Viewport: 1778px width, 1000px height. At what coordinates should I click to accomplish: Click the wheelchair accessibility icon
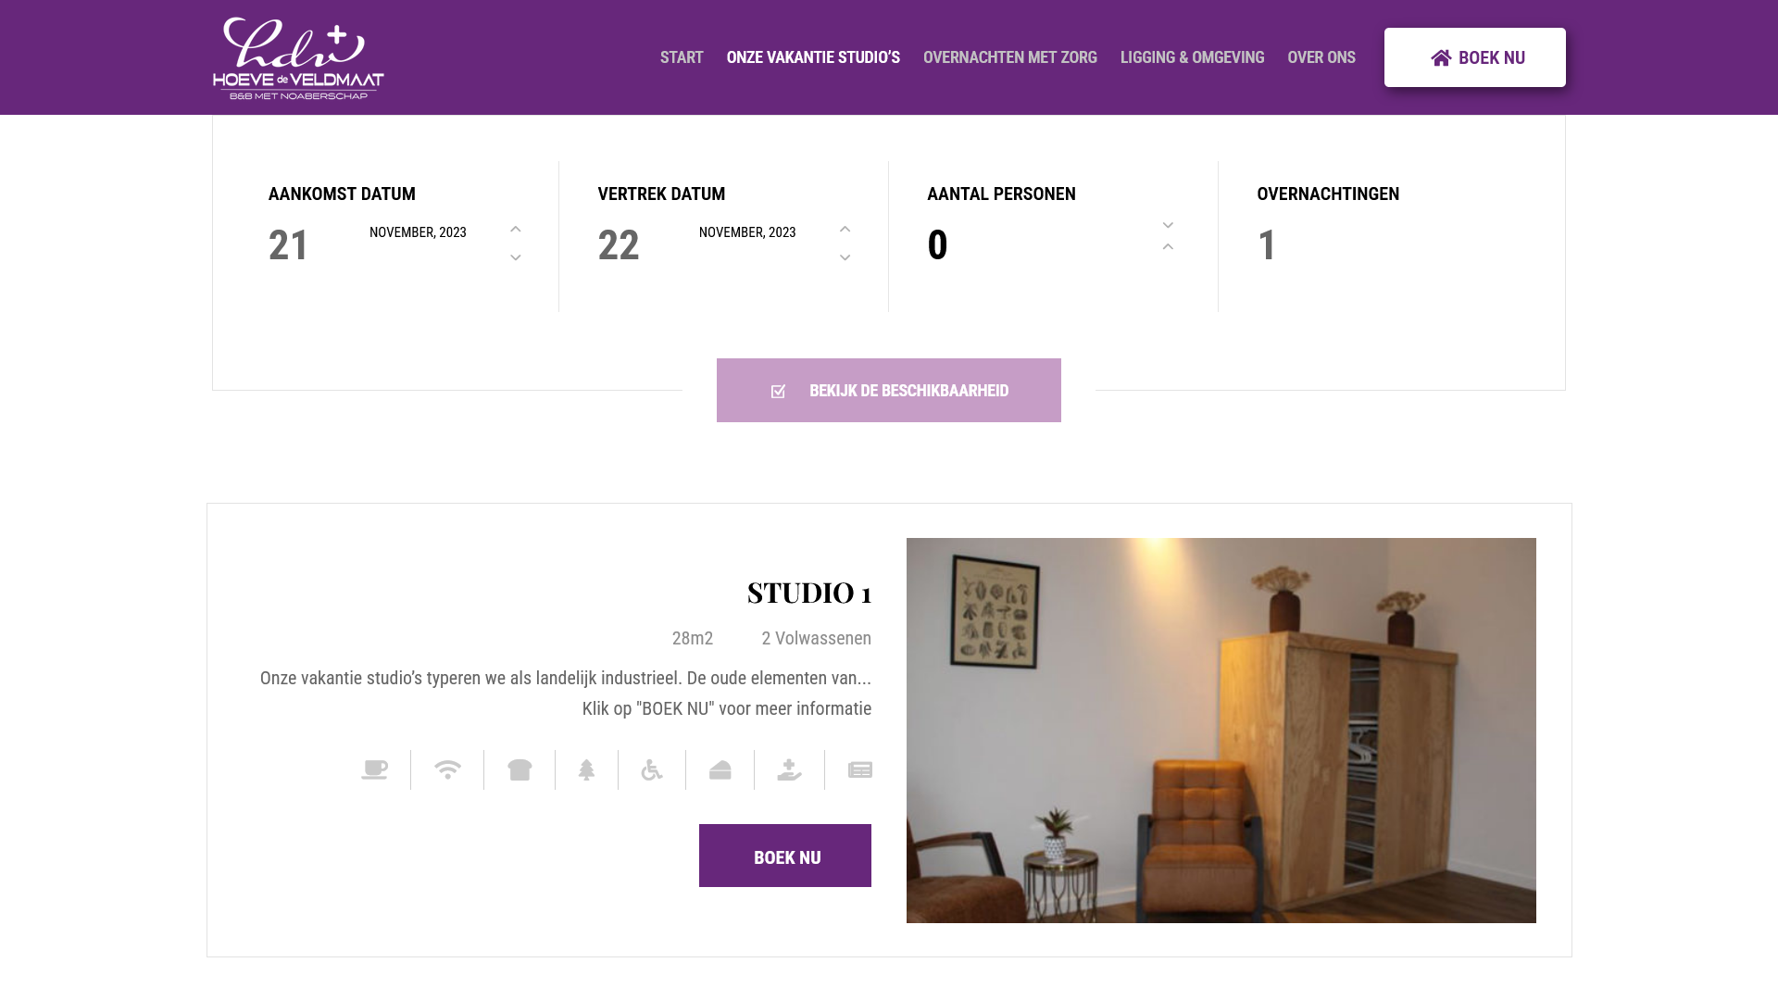click(652, 769)
